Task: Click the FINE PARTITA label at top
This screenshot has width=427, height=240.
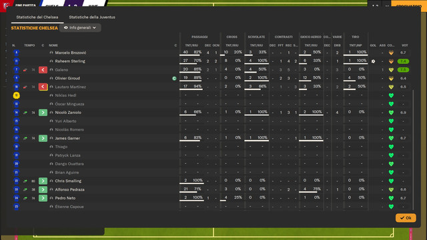Action: point(25,5)
